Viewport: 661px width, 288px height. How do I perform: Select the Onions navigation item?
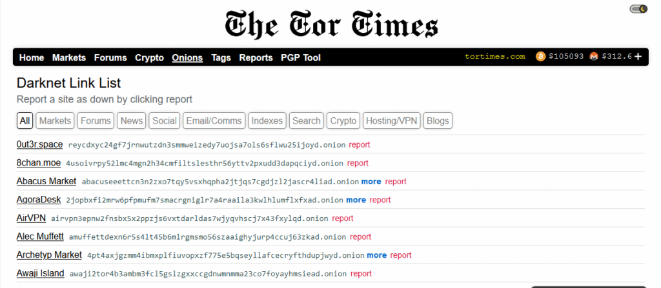pos(187,58)
